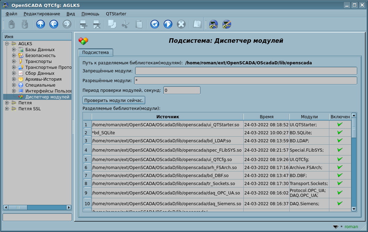368x232 pixels.
Task: Click the stop update X icon
Action: pyautogui.click(x=181, y=24)
